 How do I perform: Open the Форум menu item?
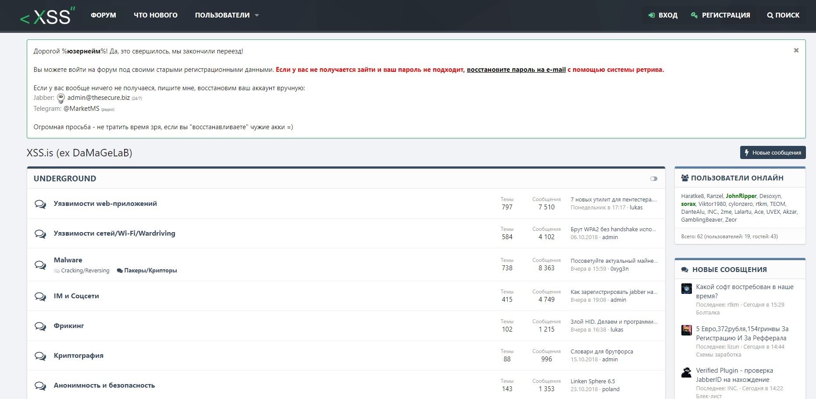103,15
